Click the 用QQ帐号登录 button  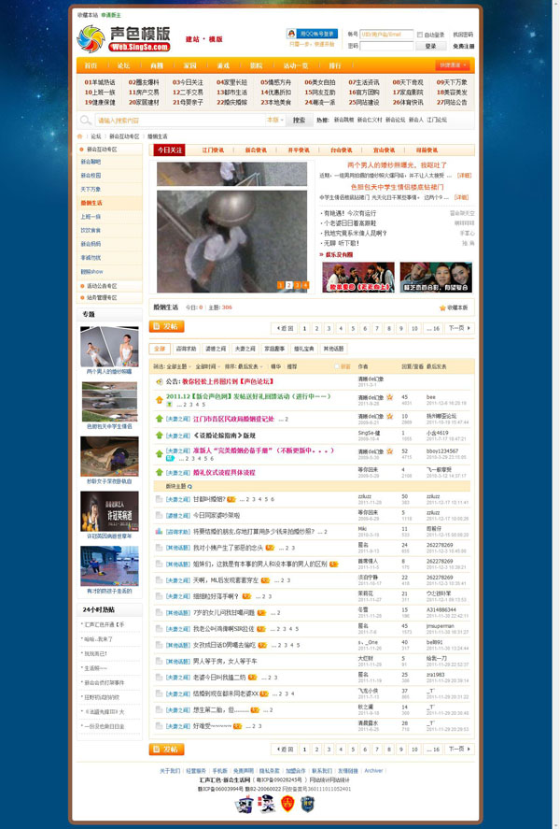click(x=312, y=34)
